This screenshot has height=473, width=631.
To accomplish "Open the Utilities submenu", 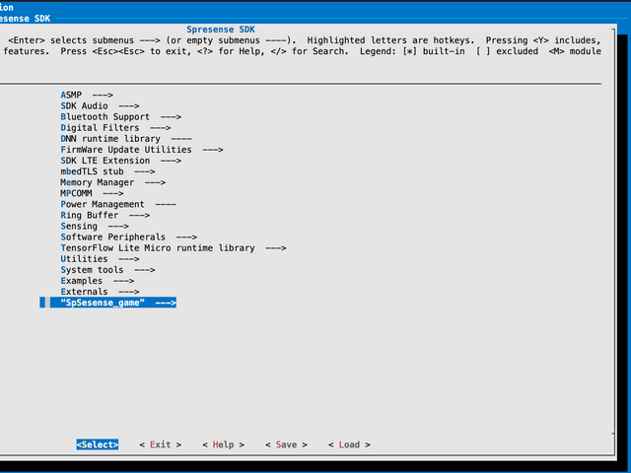I will (100, 259).
